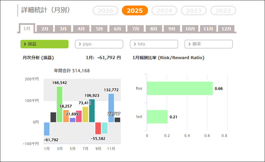265x162 pixels.
Task: Select the 2026 year button
Action: tap(105, 11)
